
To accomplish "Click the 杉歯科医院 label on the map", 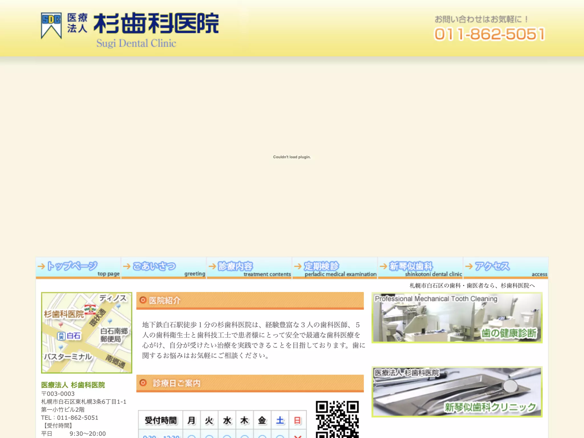I will coord(64,314).
